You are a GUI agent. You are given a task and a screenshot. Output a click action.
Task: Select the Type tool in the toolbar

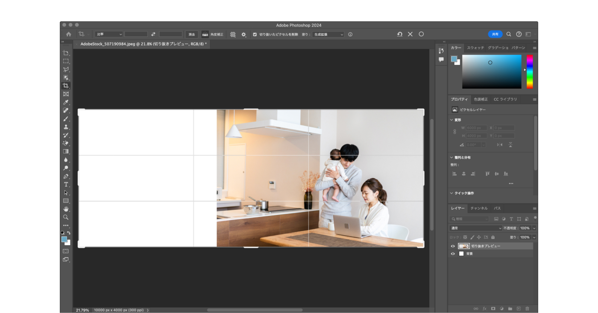pos(66,185)
